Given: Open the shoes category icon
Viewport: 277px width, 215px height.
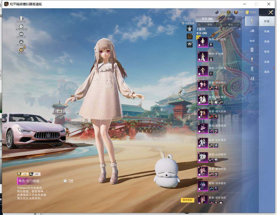Looking at the screenshot, I should coord(252,78).
